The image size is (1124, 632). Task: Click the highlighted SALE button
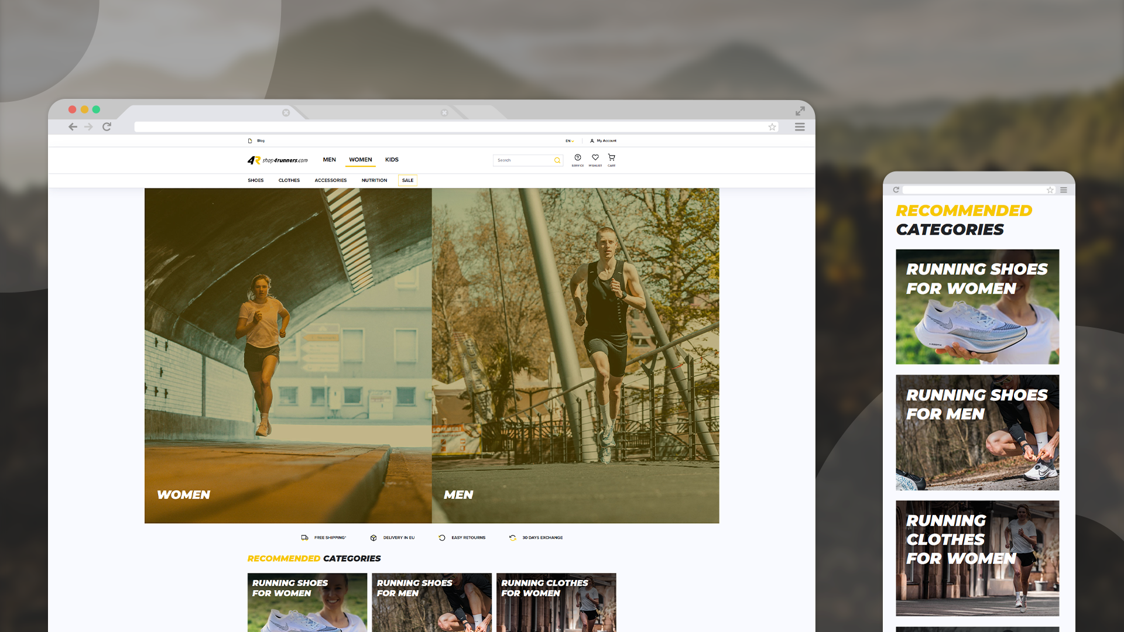(407, 180)
